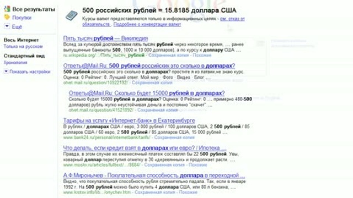Viewport: 353px width, 198px height.
Task: Open 'А.Ф.Миронычев - Покупательная способность доллара' result
Action: click(x=154, y=175)
